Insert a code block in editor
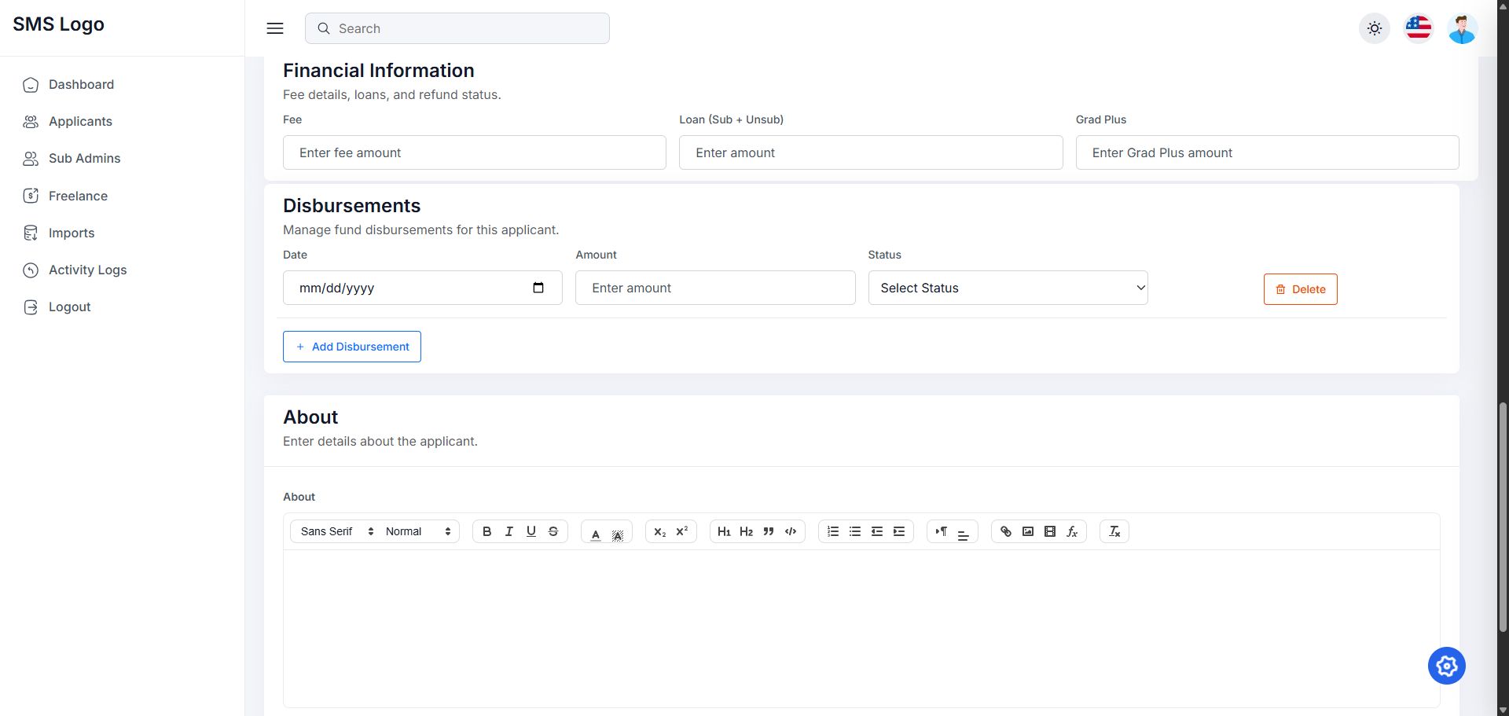This screenshot has height=716, width=1509. (790, 531)
